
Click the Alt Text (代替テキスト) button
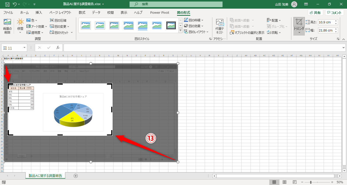pos(219,26)
